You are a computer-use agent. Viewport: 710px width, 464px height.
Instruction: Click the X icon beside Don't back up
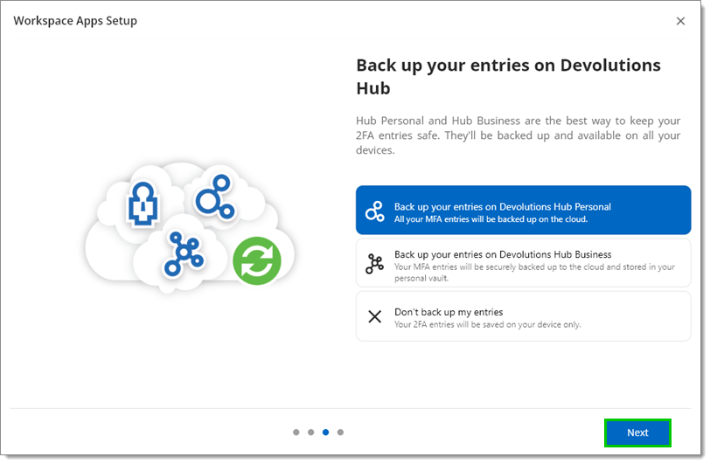(375, 316)
